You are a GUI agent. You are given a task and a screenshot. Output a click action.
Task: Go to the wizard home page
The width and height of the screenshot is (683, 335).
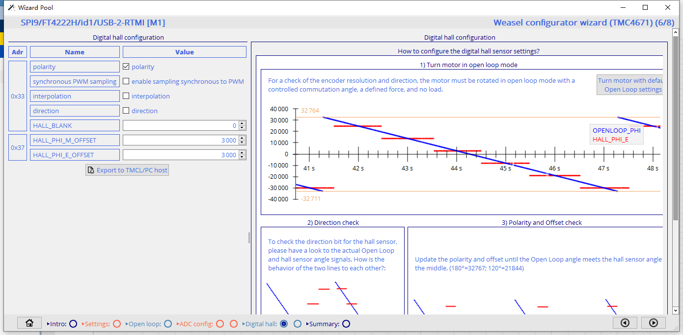29,323
